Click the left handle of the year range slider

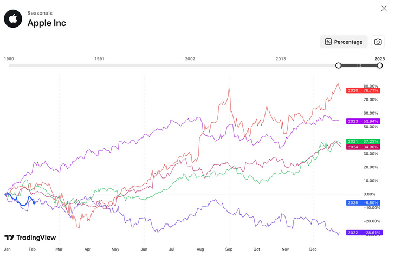pyautogui.click(x=339, y=65)
